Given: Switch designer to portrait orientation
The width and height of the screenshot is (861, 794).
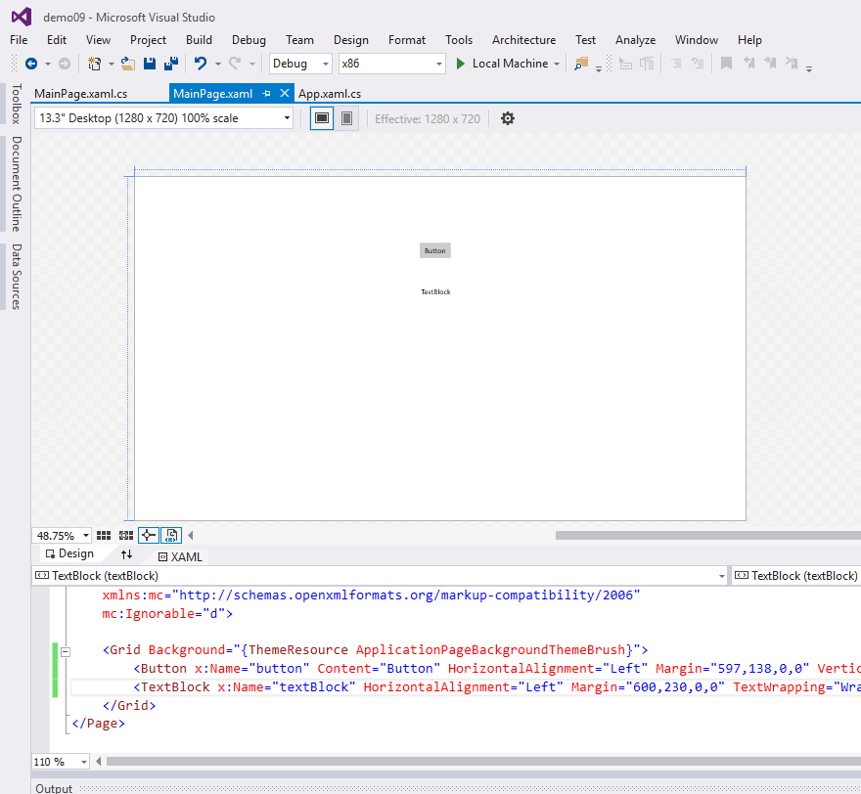Looking at the screenshot, I should pyautogui.click(x=347, y=118).
